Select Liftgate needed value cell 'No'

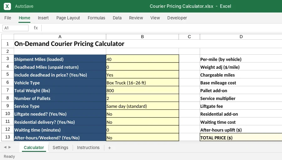(x=143, y=114)
